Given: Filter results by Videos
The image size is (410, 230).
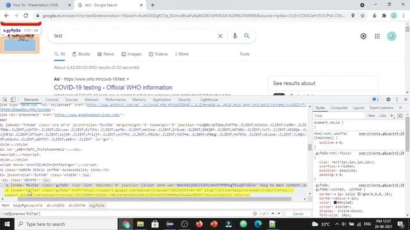Looking at the screenshot, I should pyautogui.click(x=158, y=54).
